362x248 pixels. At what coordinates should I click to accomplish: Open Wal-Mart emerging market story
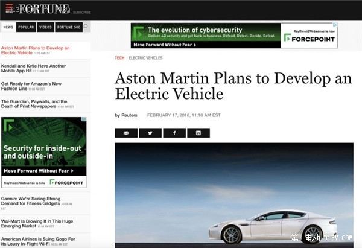click(37, 223)
